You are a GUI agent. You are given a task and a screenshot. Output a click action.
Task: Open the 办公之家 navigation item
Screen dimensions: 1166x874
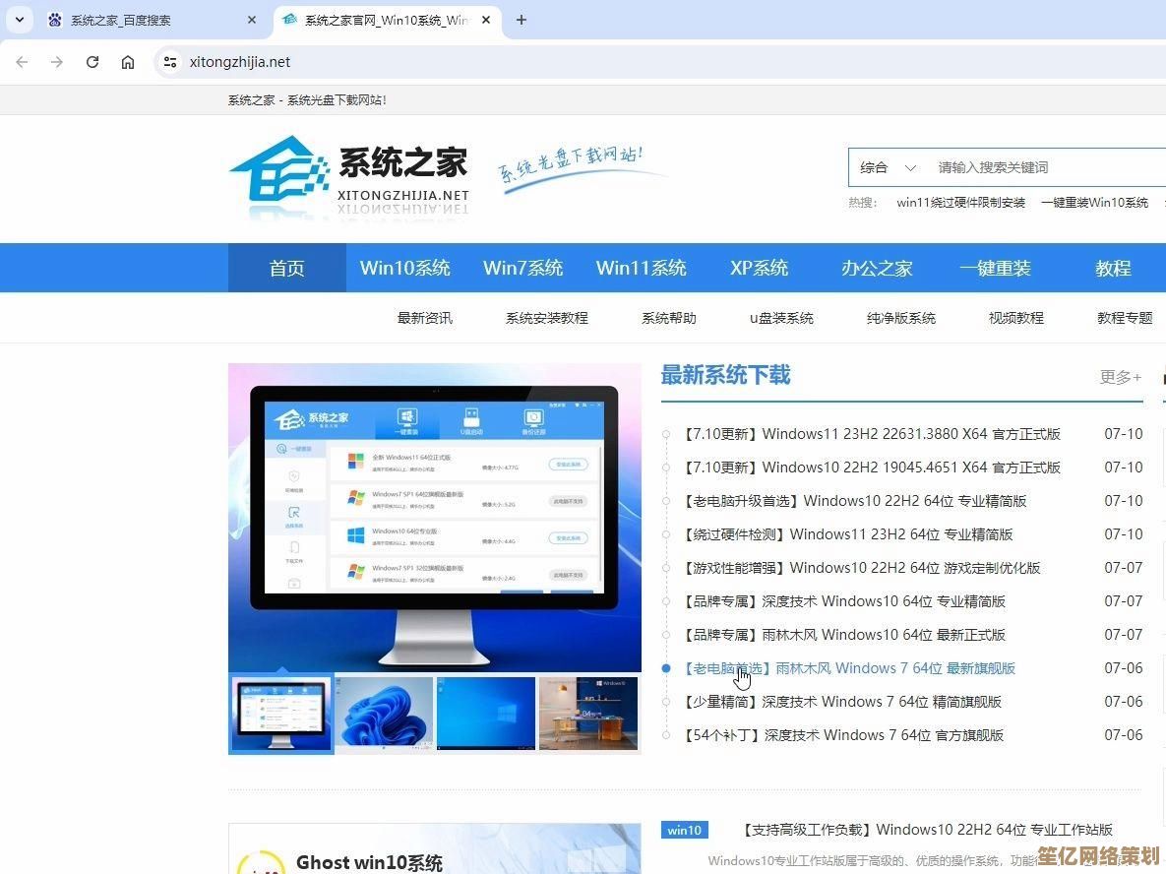pos(877,268)
